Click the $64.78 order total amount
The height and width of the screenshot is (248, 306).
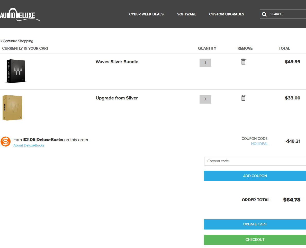(292, 200)
